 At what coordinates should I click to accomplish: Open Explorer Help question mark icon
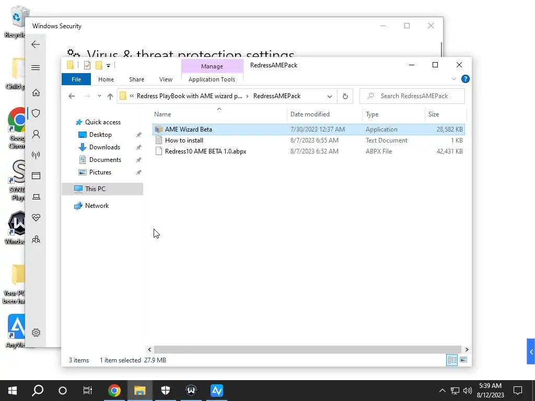click(465, 79)
